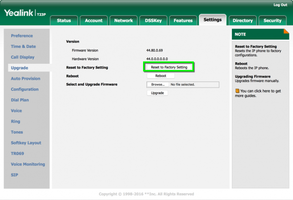The height and width of the screenshot is (200, 293).
Task: Open Auto Provision settings
Action: [x=25, y=78]
